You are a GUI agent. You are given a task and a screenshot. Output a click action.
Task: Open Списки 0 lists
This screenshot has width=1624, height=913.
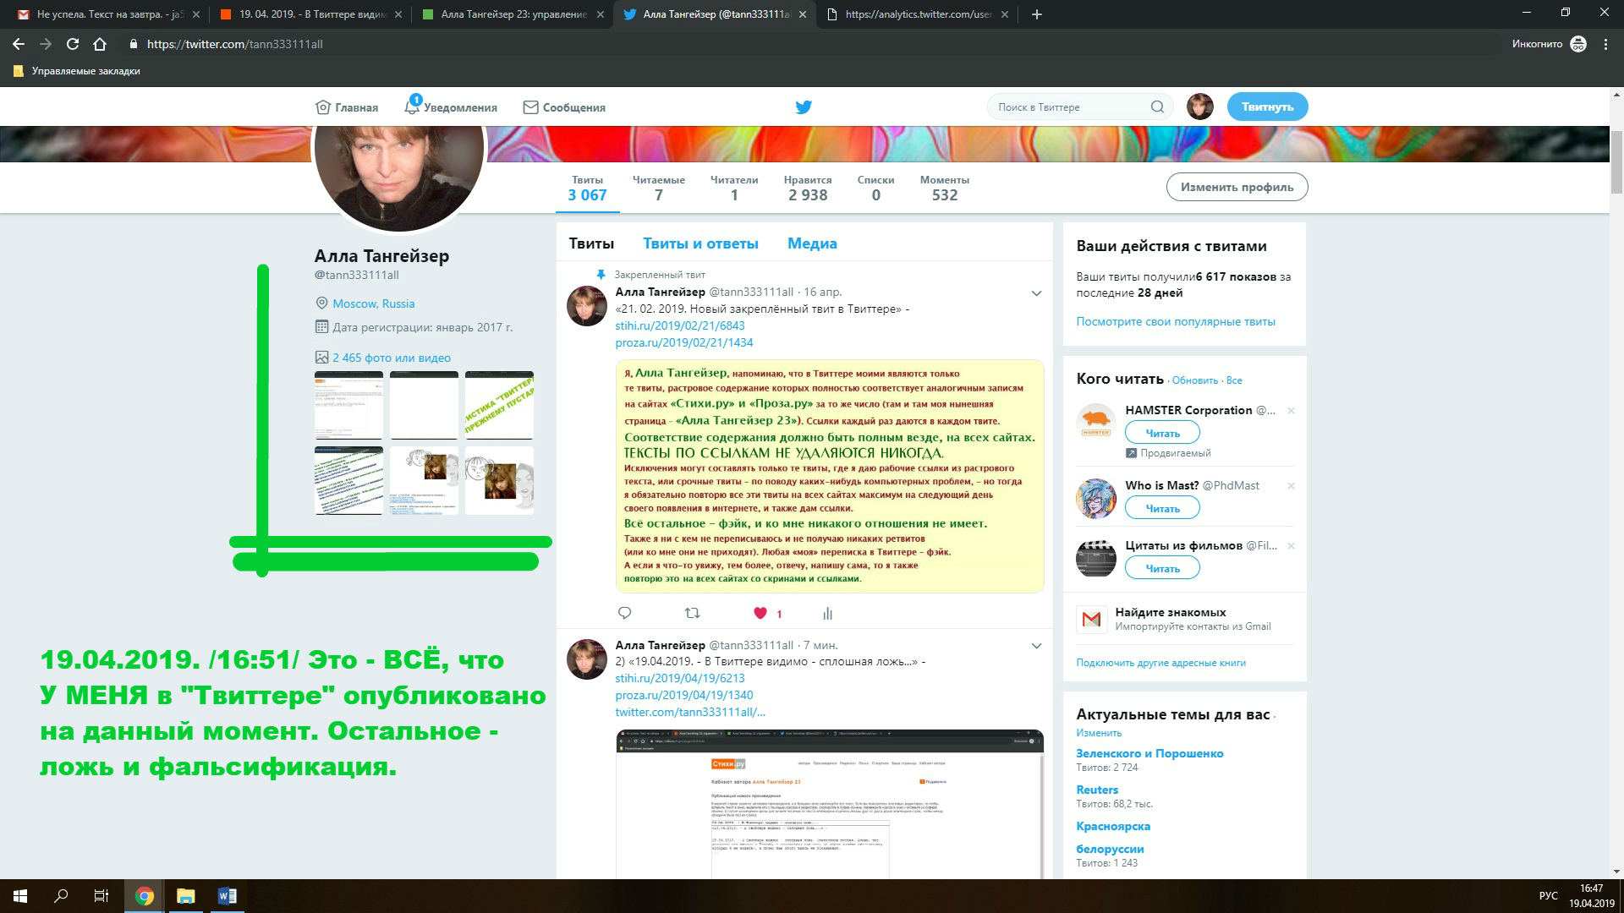(875, 188)
